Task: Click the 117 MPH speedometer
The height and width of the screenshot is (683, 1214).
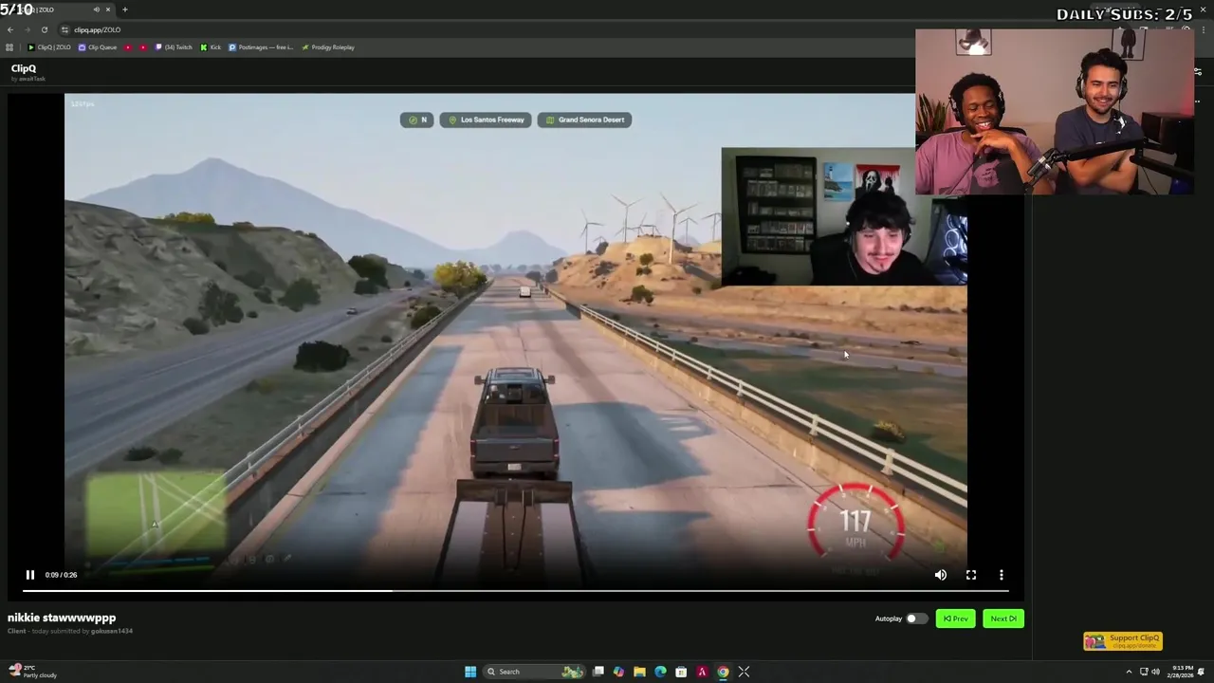Action: pos(855,524)
